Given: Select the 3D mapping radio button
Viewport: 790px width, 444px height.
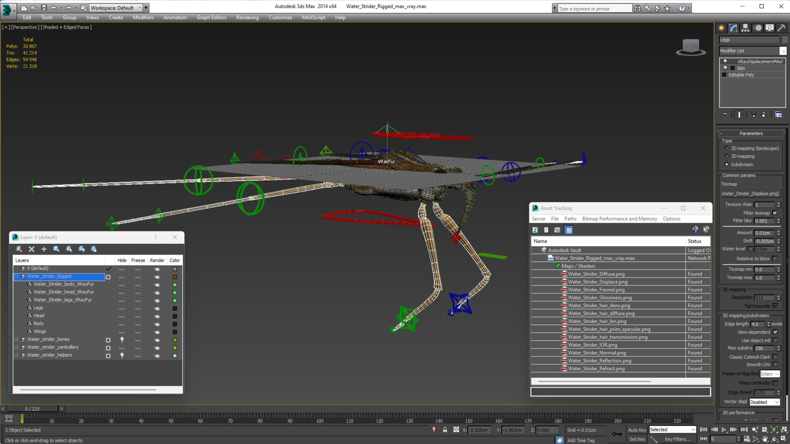Looking at the screenshot, I should [727, 156].
